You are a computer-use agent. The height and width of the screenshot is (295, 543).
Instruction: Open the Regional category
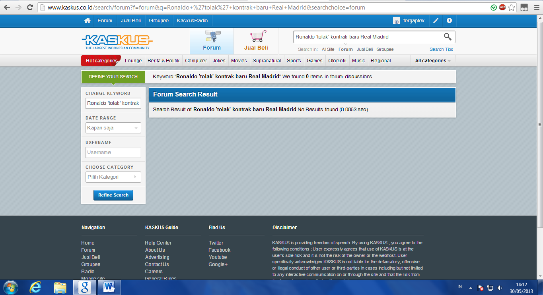381,61
